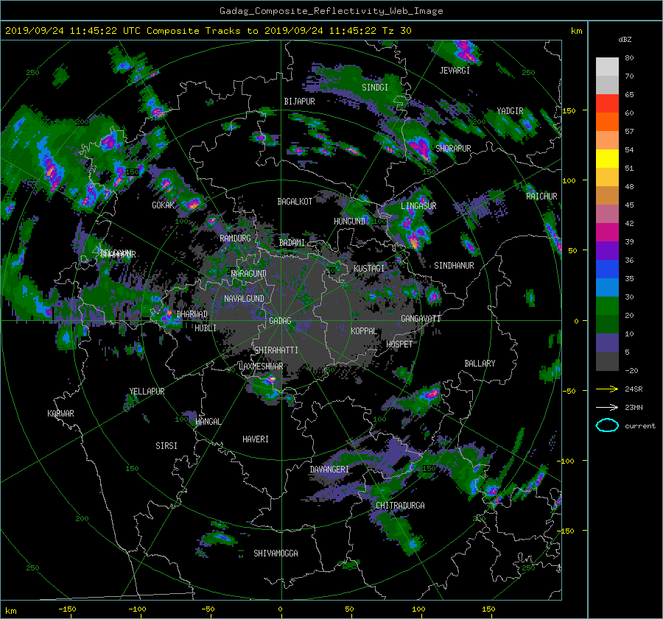Click the YELLAPUR city label
Image resolution: width=663 pixels, height=619 pixels.
coord(147,392)
